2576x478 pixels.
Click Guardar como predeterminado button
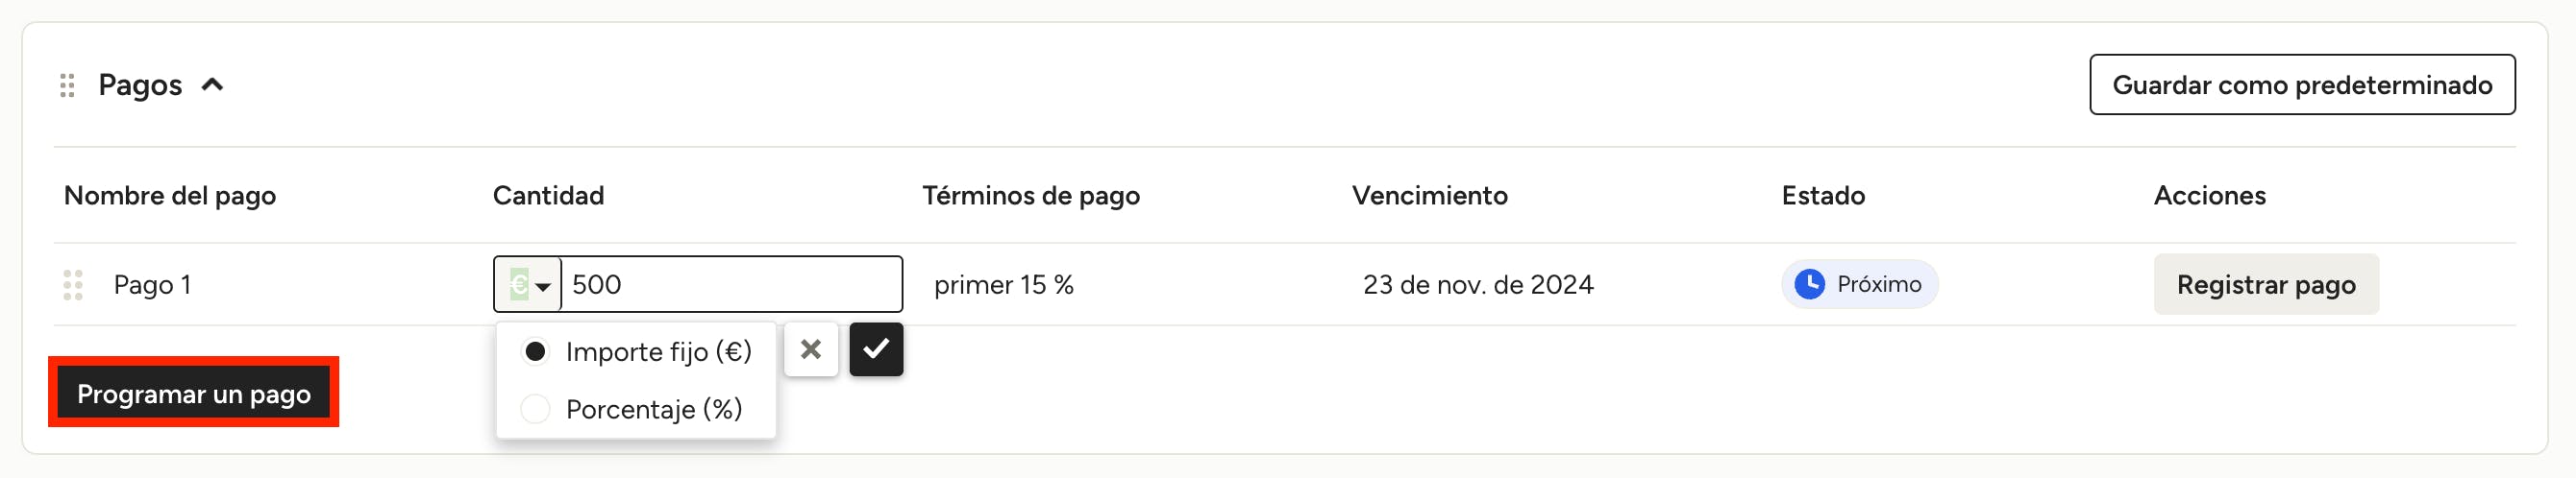pyautogui.click(x=2301, y=84)
